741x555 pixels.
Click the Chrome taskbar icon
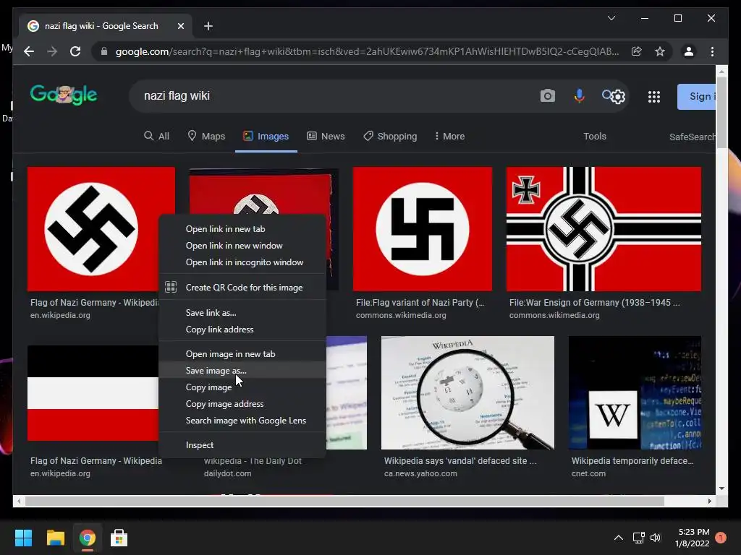pos(87,538)
